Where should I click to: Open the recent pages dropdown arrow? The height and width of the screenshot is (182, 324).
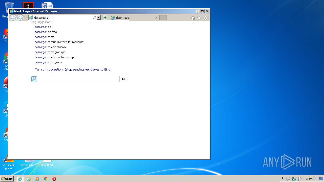[26, 18]
